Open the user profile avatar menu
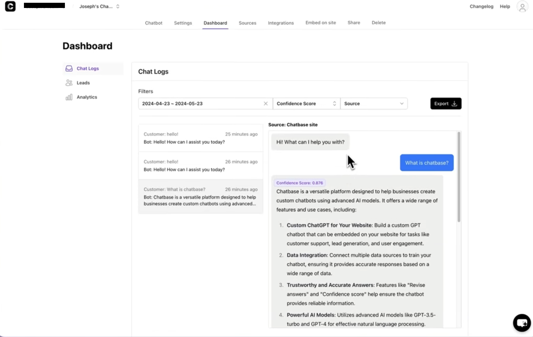Screen dimensions: 533x337 pos(522,7)
